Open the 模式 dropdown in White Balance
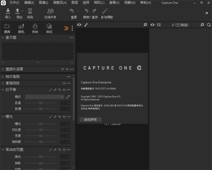This screenshot has width=212, height=170. (44, 97)
